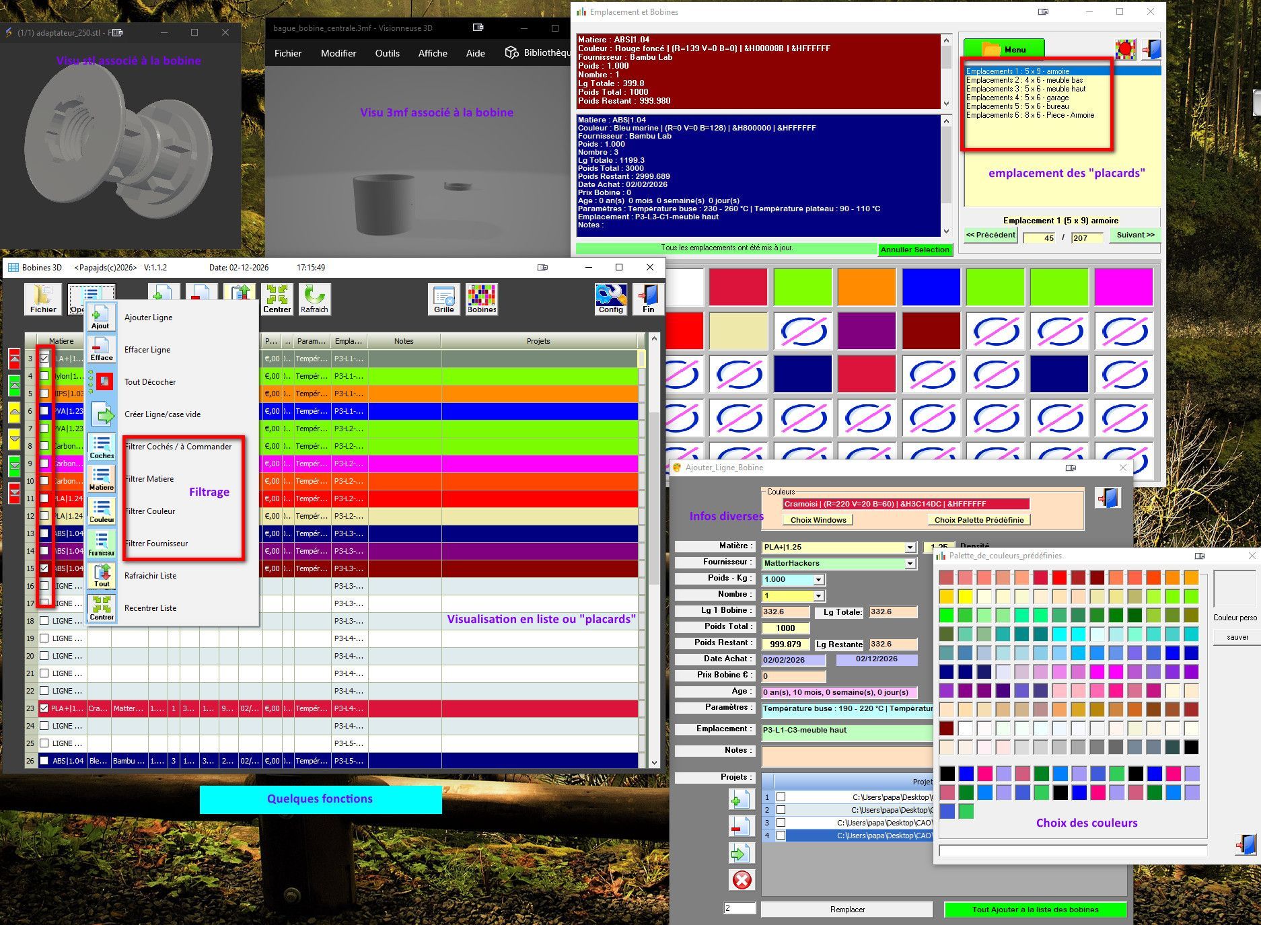Click the Fin exit door icon in Bobines 3D
The width and height of the screenshot is (1261, 925).
click(648, 299)
